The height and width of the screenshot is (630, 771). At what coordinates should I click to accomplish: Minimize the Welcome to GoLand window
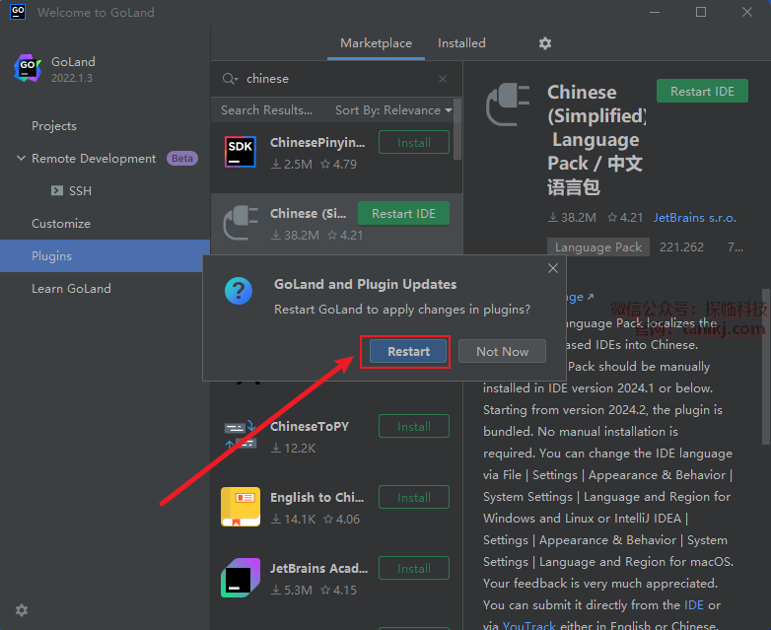[x=655, y=12]
